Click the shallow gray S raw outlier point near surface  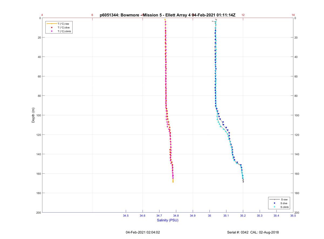click(x=212, y=21)
